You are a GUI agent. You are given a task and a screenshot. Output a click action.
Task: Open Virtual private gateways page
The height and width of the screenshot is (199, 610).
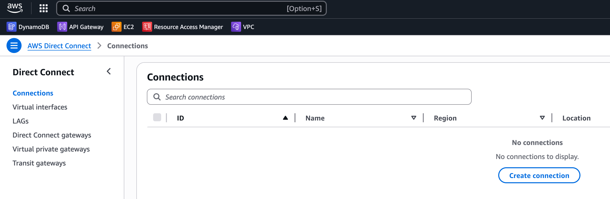point(51,149)
